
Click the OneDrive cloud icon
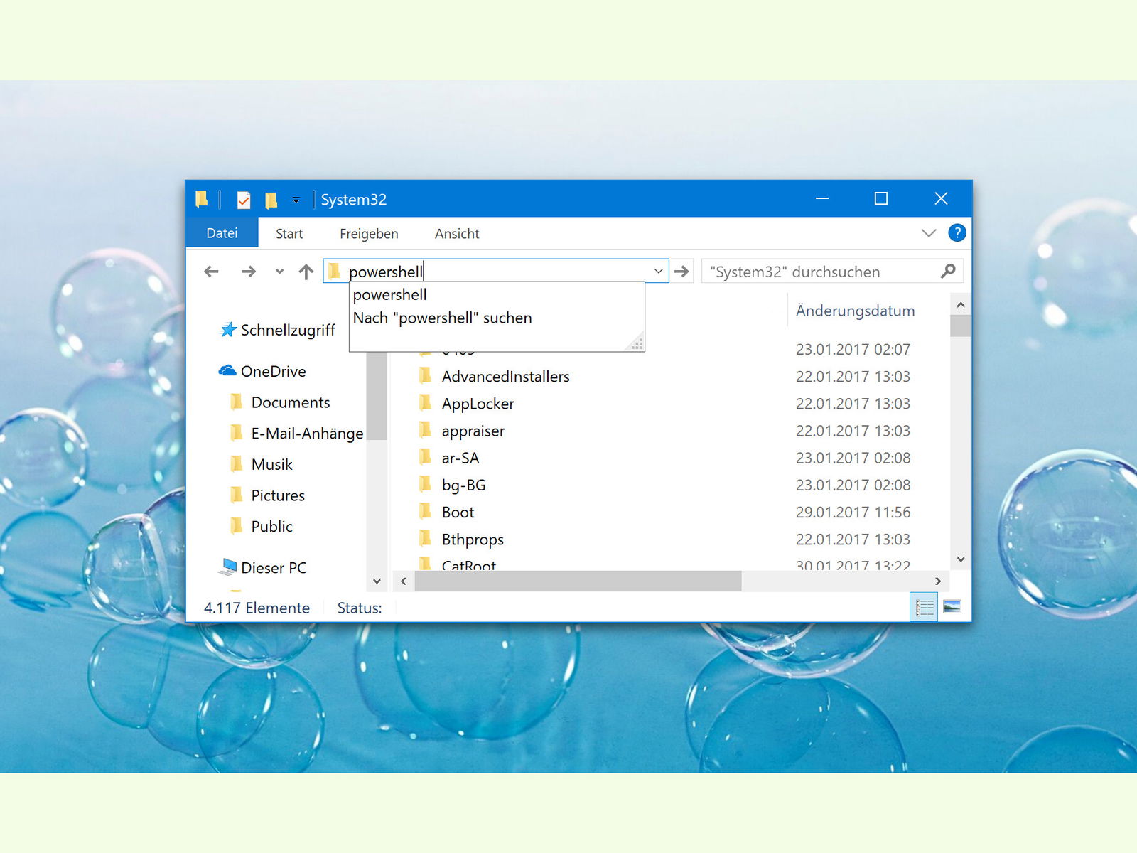(227, 370)
